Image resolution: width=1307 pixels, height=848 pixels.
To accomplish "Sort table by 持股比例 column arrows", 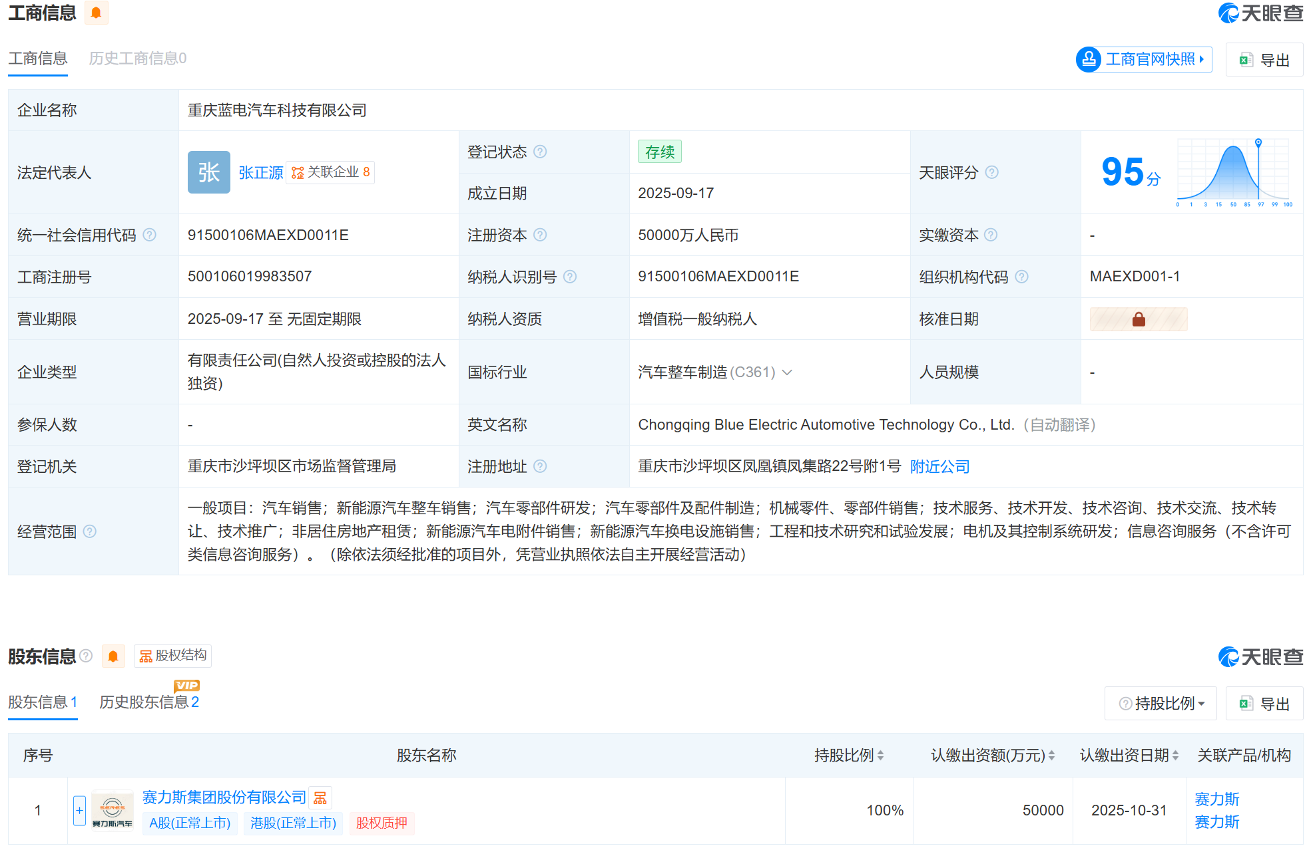I will click(x=881, y=756).
